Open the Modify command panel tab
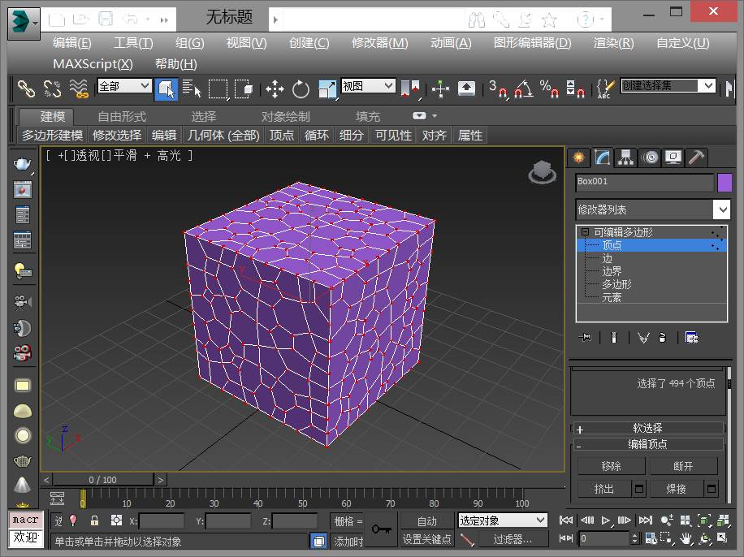744x557 pixels. (x=602, y=158)
